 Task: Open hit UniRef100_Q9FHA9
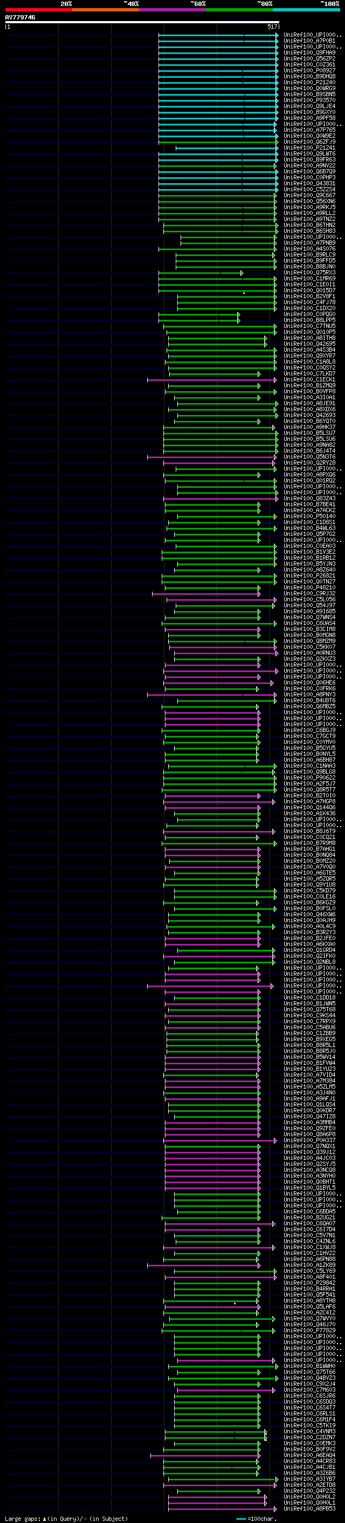309,52
